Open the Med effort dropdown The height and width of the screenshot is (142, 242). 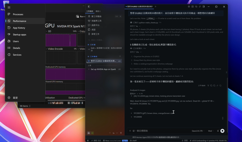[x=211, y=131]
